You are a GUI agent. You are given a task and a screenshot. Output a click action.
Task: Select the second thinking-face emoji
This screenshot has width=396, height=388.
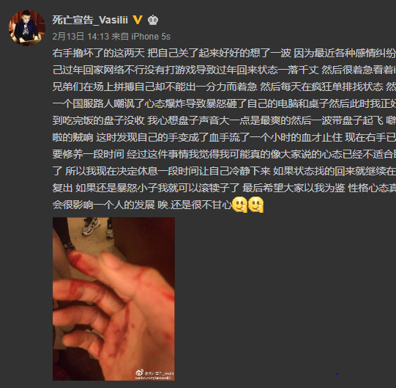[x=256, y=205]
